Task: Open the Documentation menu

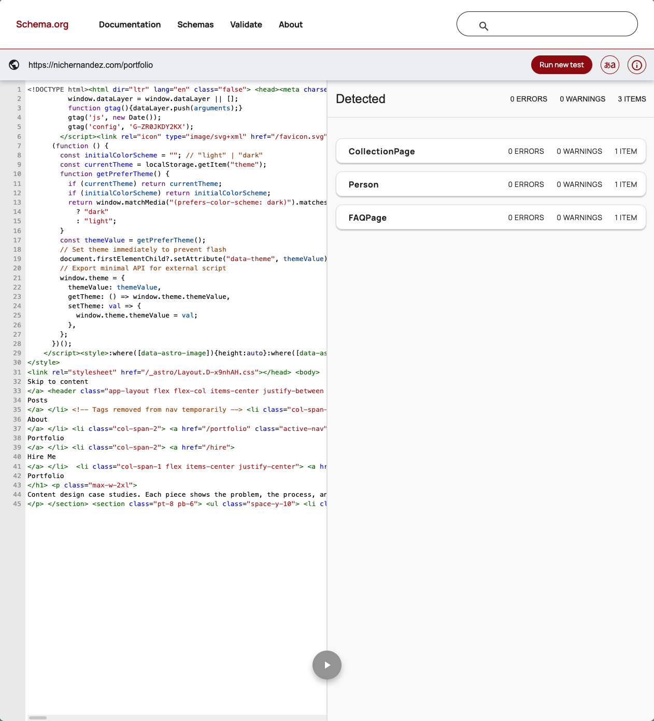Action: pos(130,24)
